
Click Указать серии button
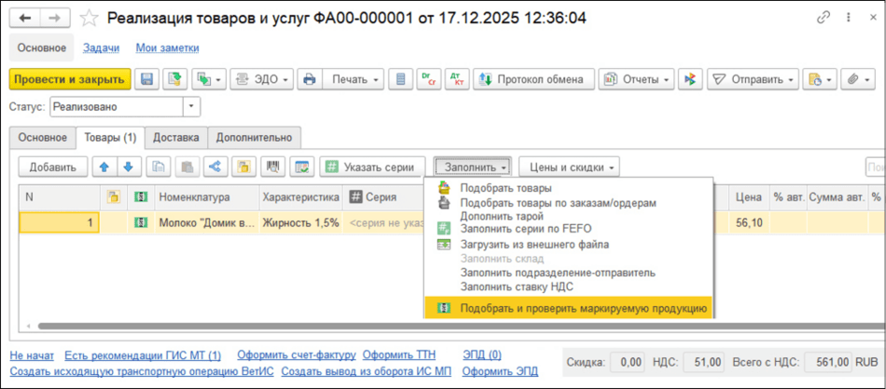[x=372, y=167]
